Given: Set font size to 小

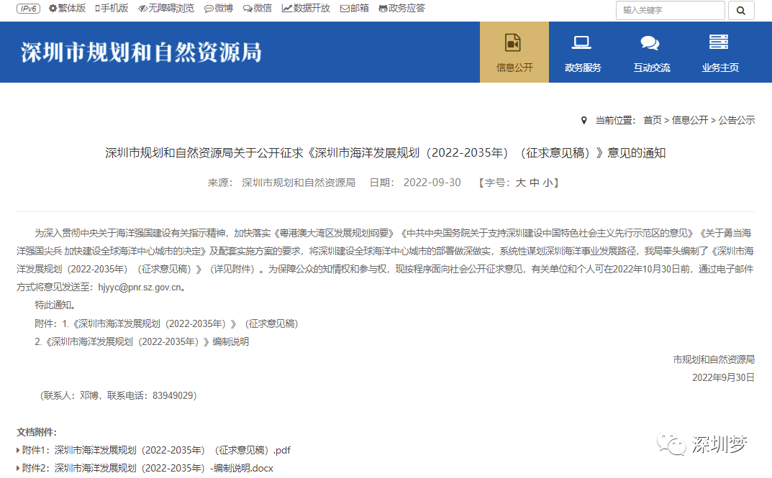Looking at the screenshot, I should pos(548,183).
